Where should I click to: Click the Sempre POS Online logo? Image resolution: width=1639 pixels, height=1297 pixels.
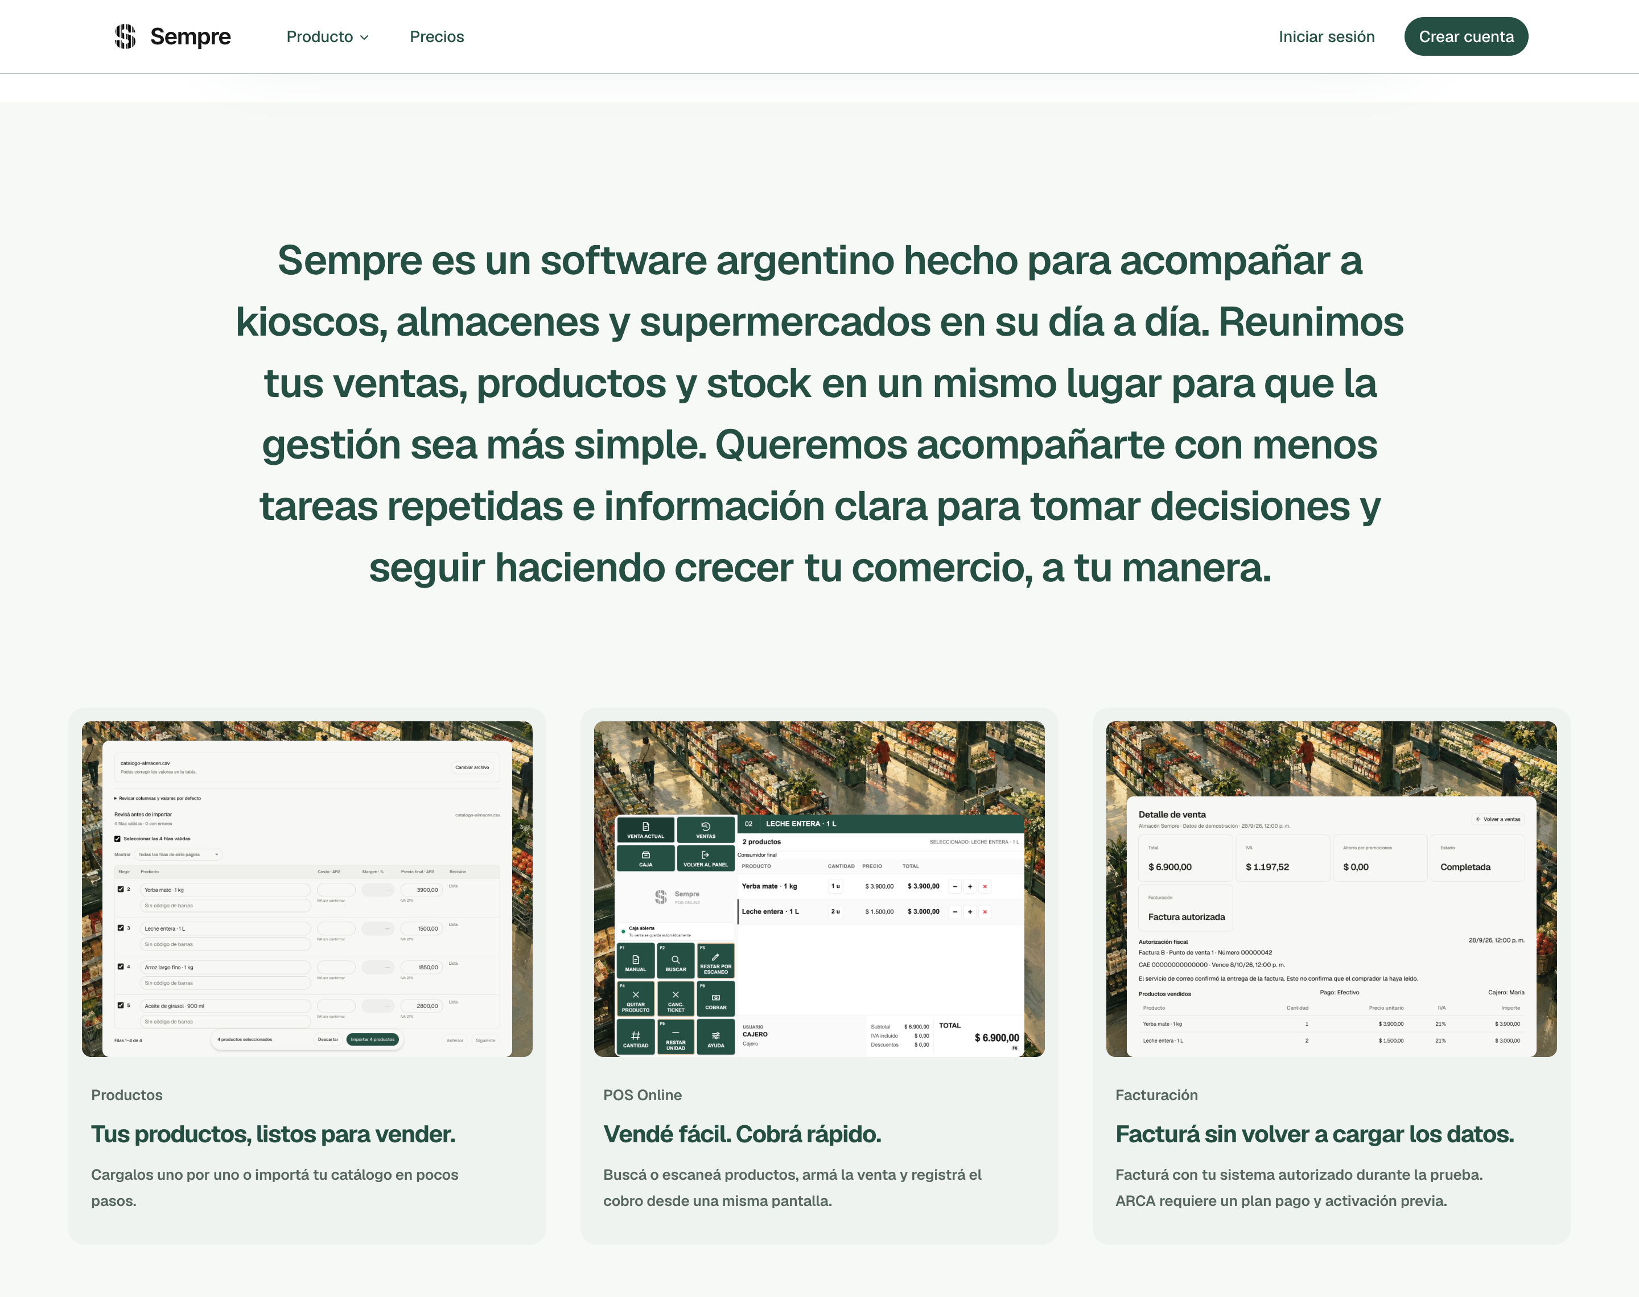pos(677,897)
